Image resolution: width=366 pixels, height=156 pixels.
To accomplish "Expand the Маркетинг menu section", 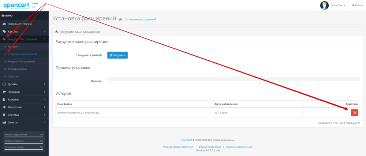I will click(24, 107).
